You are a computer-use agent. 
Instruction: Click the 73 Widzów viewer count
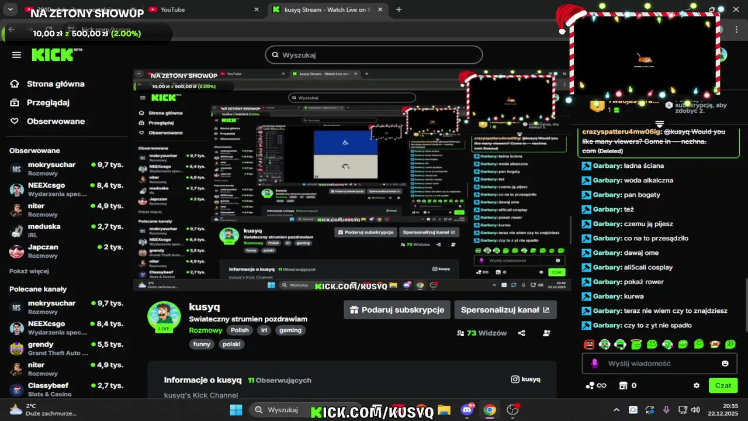482,333
